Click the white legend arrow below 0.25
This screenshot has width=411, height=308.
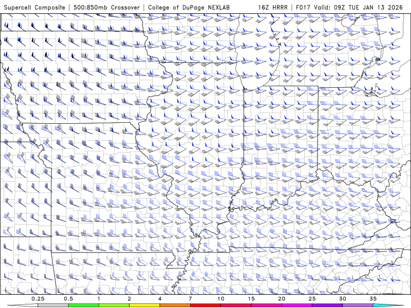point(23,305)
